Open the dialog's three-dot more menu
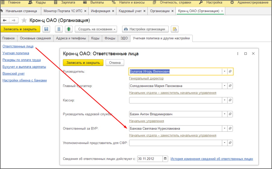Screen dimensions: 272x169 point(237,54)
